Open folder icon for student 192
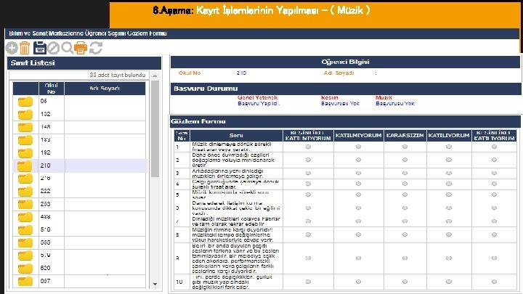 click(25, 153)
